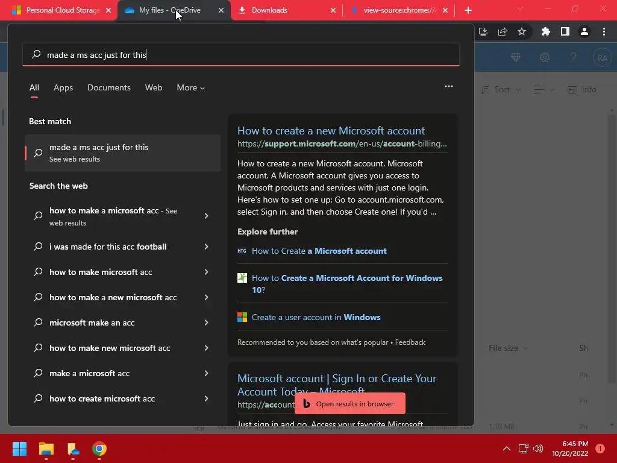The width and height of the screenshot is (617, 463).
Task: Expand 'make a microsoft acc' suggestion arrow
Action: pyautogui.click(x=206, y=373)
